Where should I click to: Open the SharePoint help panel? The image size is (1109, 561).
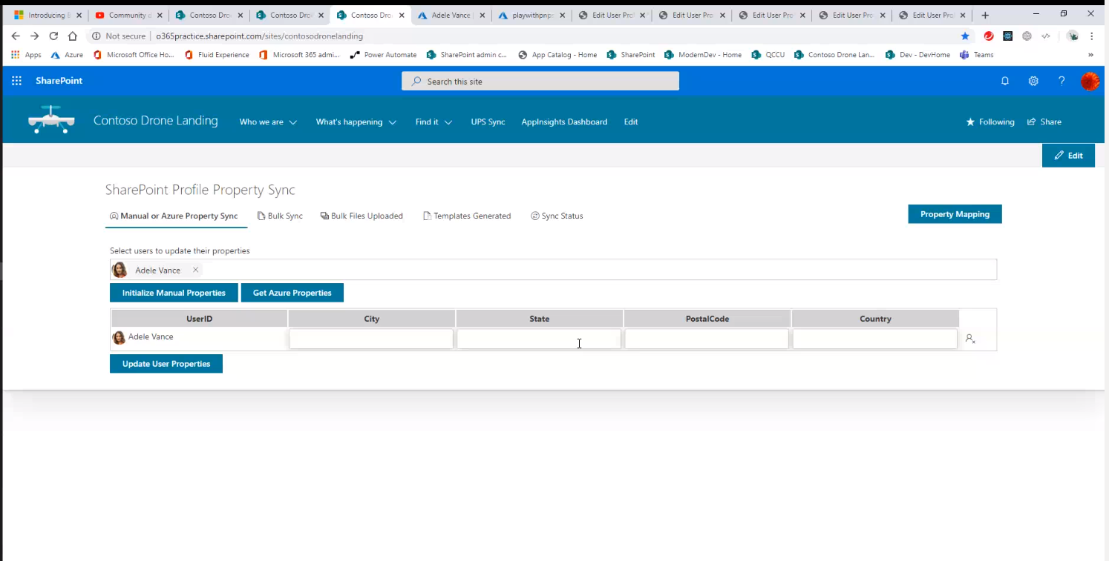[x=1061, y=81]
